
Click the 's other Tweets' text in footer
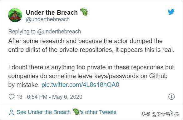[x=98, y=112]
